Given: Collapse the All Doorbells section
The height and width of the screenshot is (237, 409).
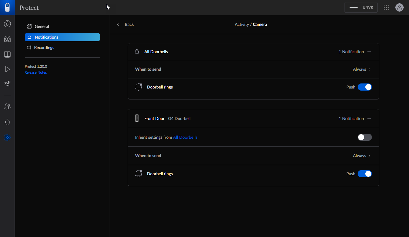Looking at the screenshot, I should pyautogui.click(x=369, y=52).
